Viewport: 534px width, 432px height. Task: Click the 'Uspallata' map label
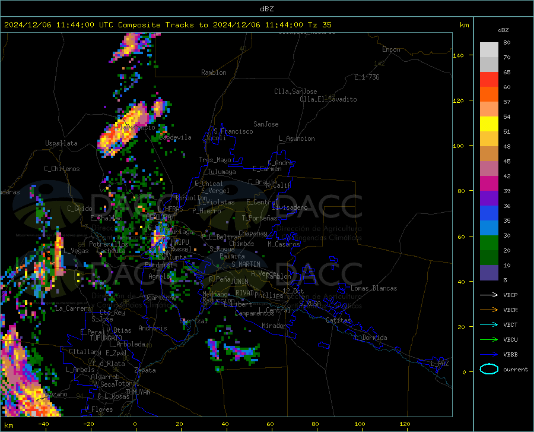tap(61, 143)
